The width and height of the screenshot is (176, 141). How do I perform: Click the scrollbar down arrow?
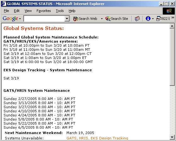[x=172, y=137]
